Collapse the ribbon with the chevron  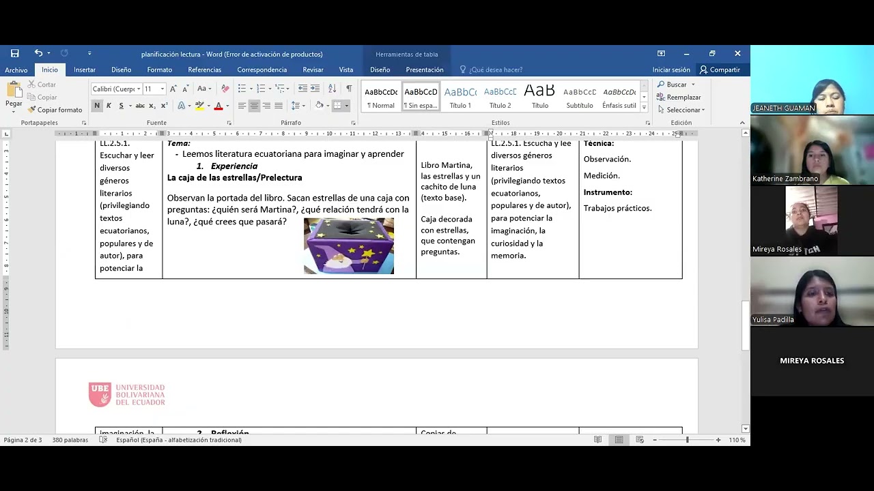tap(742, 123)
